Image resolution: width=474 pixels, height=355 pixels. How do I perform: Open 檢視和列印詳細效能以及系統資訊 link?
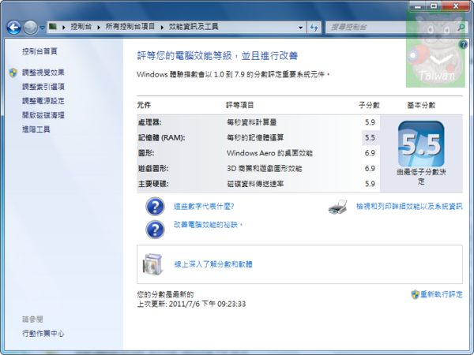[x=409, y=207]
